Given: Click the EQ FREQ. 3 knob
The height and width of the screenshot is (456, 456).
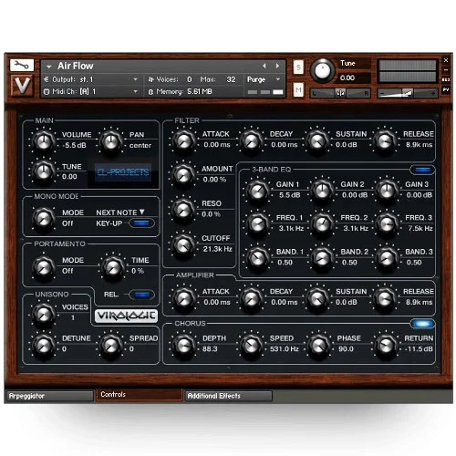Looking at the screenshot, I should point(387,223).
